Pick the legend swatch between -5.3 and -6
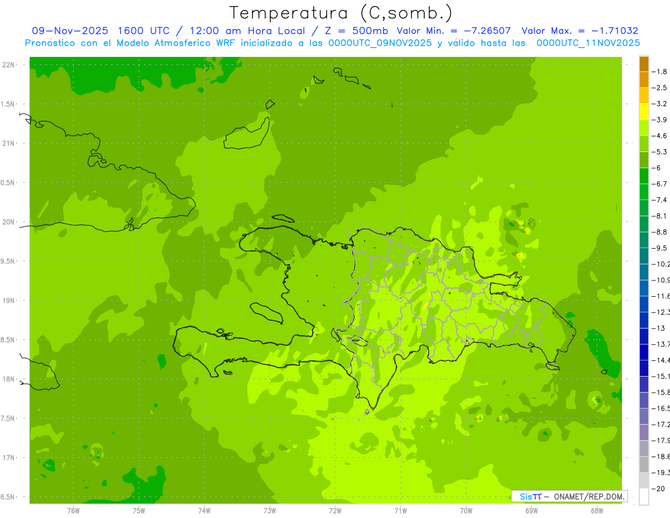 (x=644, y=160)
